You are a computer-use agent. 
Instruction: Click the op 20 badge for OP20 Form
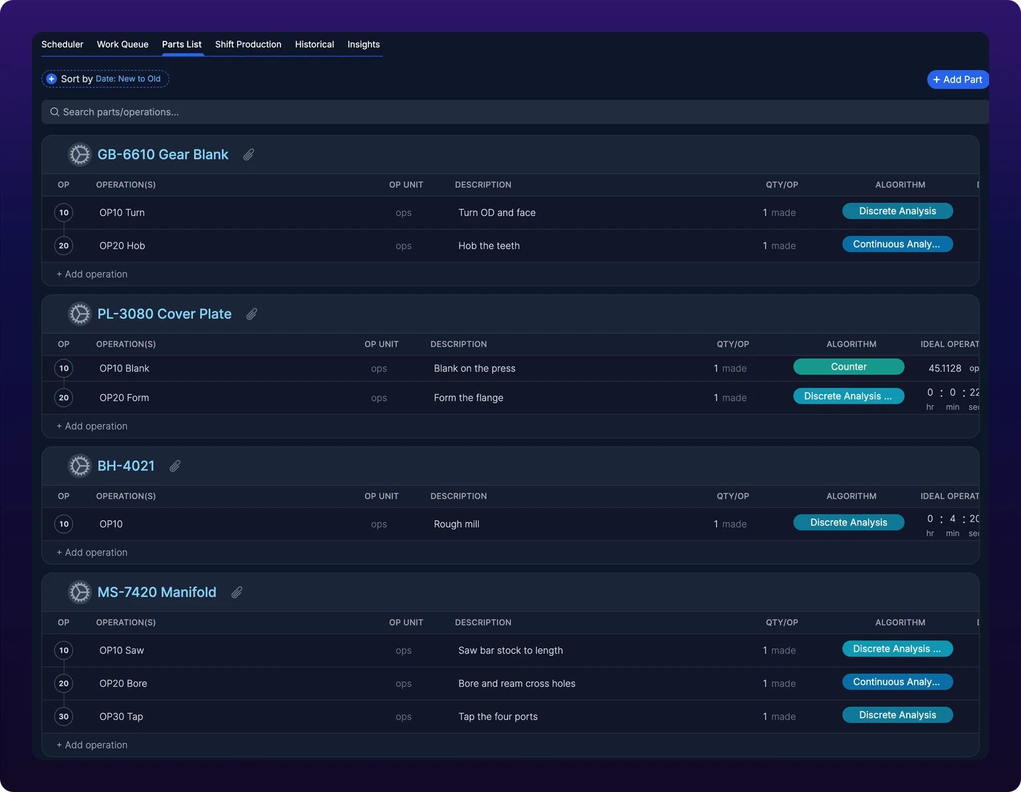coord(64,398)
